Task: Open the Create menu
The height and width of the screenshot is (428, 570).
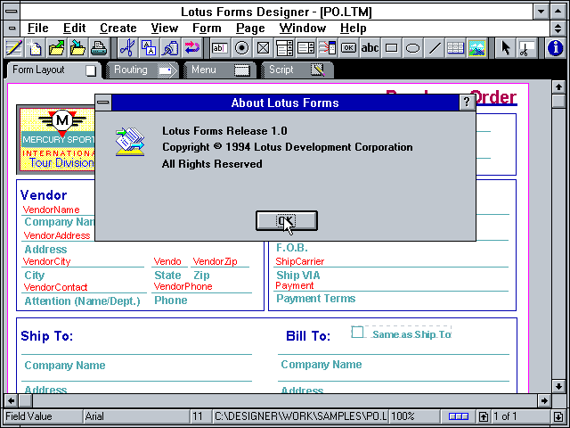Action: pyautogui.click(x=118, y=28)
